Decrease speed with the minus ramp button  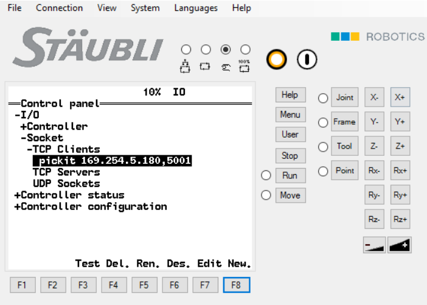374,245
